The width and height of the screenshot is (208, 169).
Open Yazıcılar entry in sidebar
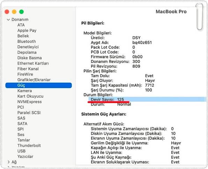25,156
